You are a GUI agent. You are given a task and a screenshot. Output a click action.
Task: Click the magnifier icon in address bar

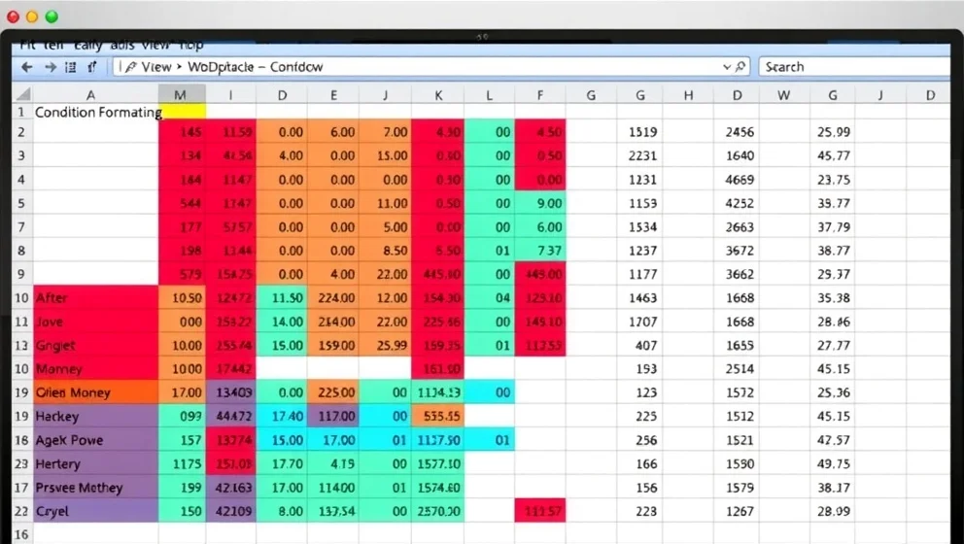(x=740, y=67)
